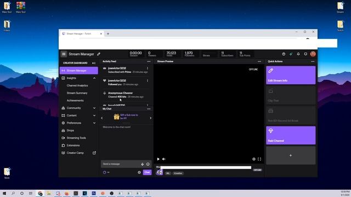Toggle fullscreen on stream preview

coord(259,159)
